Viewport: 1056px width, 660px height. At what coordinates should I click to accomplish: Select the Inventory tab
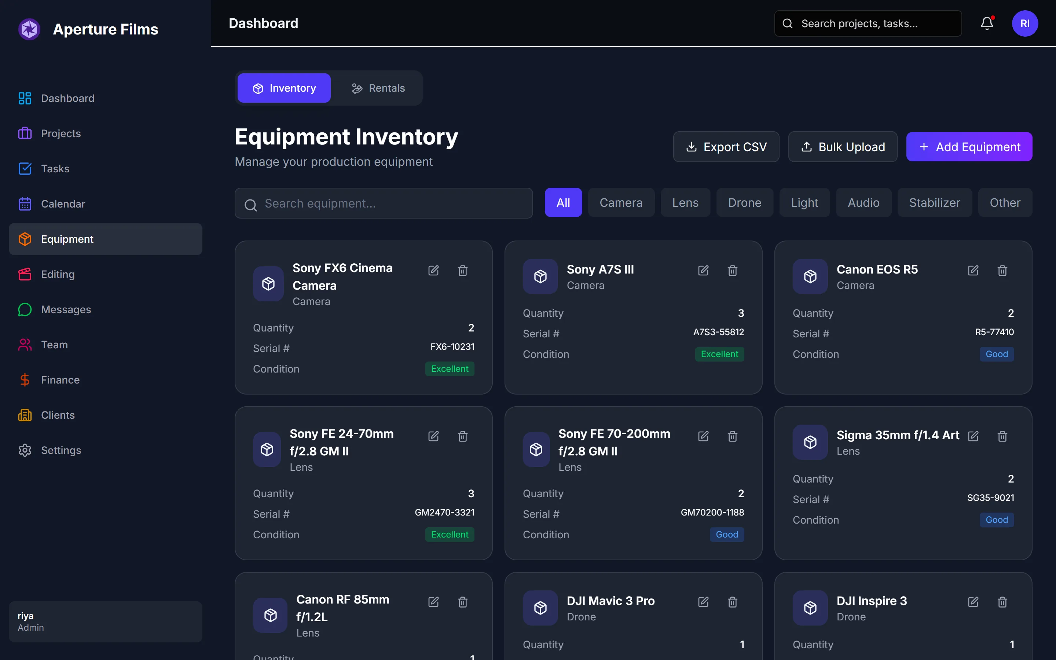pos(284,88)
